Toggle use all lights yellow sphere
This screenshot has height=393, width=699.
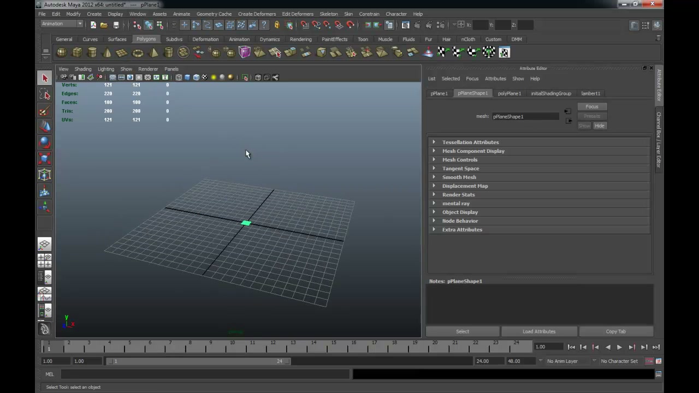[214, 78]
